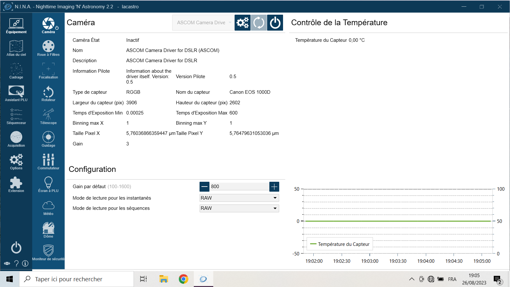Open the Télescope equipment section
The width and height of the screenshot is (510, 287).
point(48,116)
